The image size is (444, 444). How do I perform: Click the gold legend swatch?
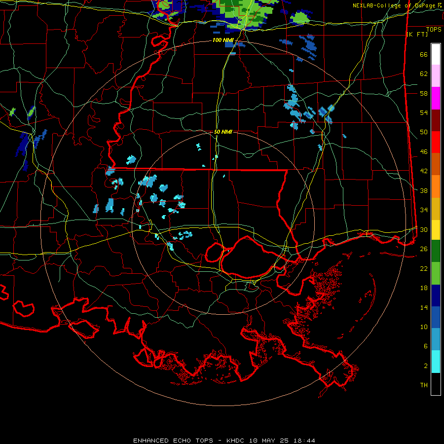[x=436, y=209]
